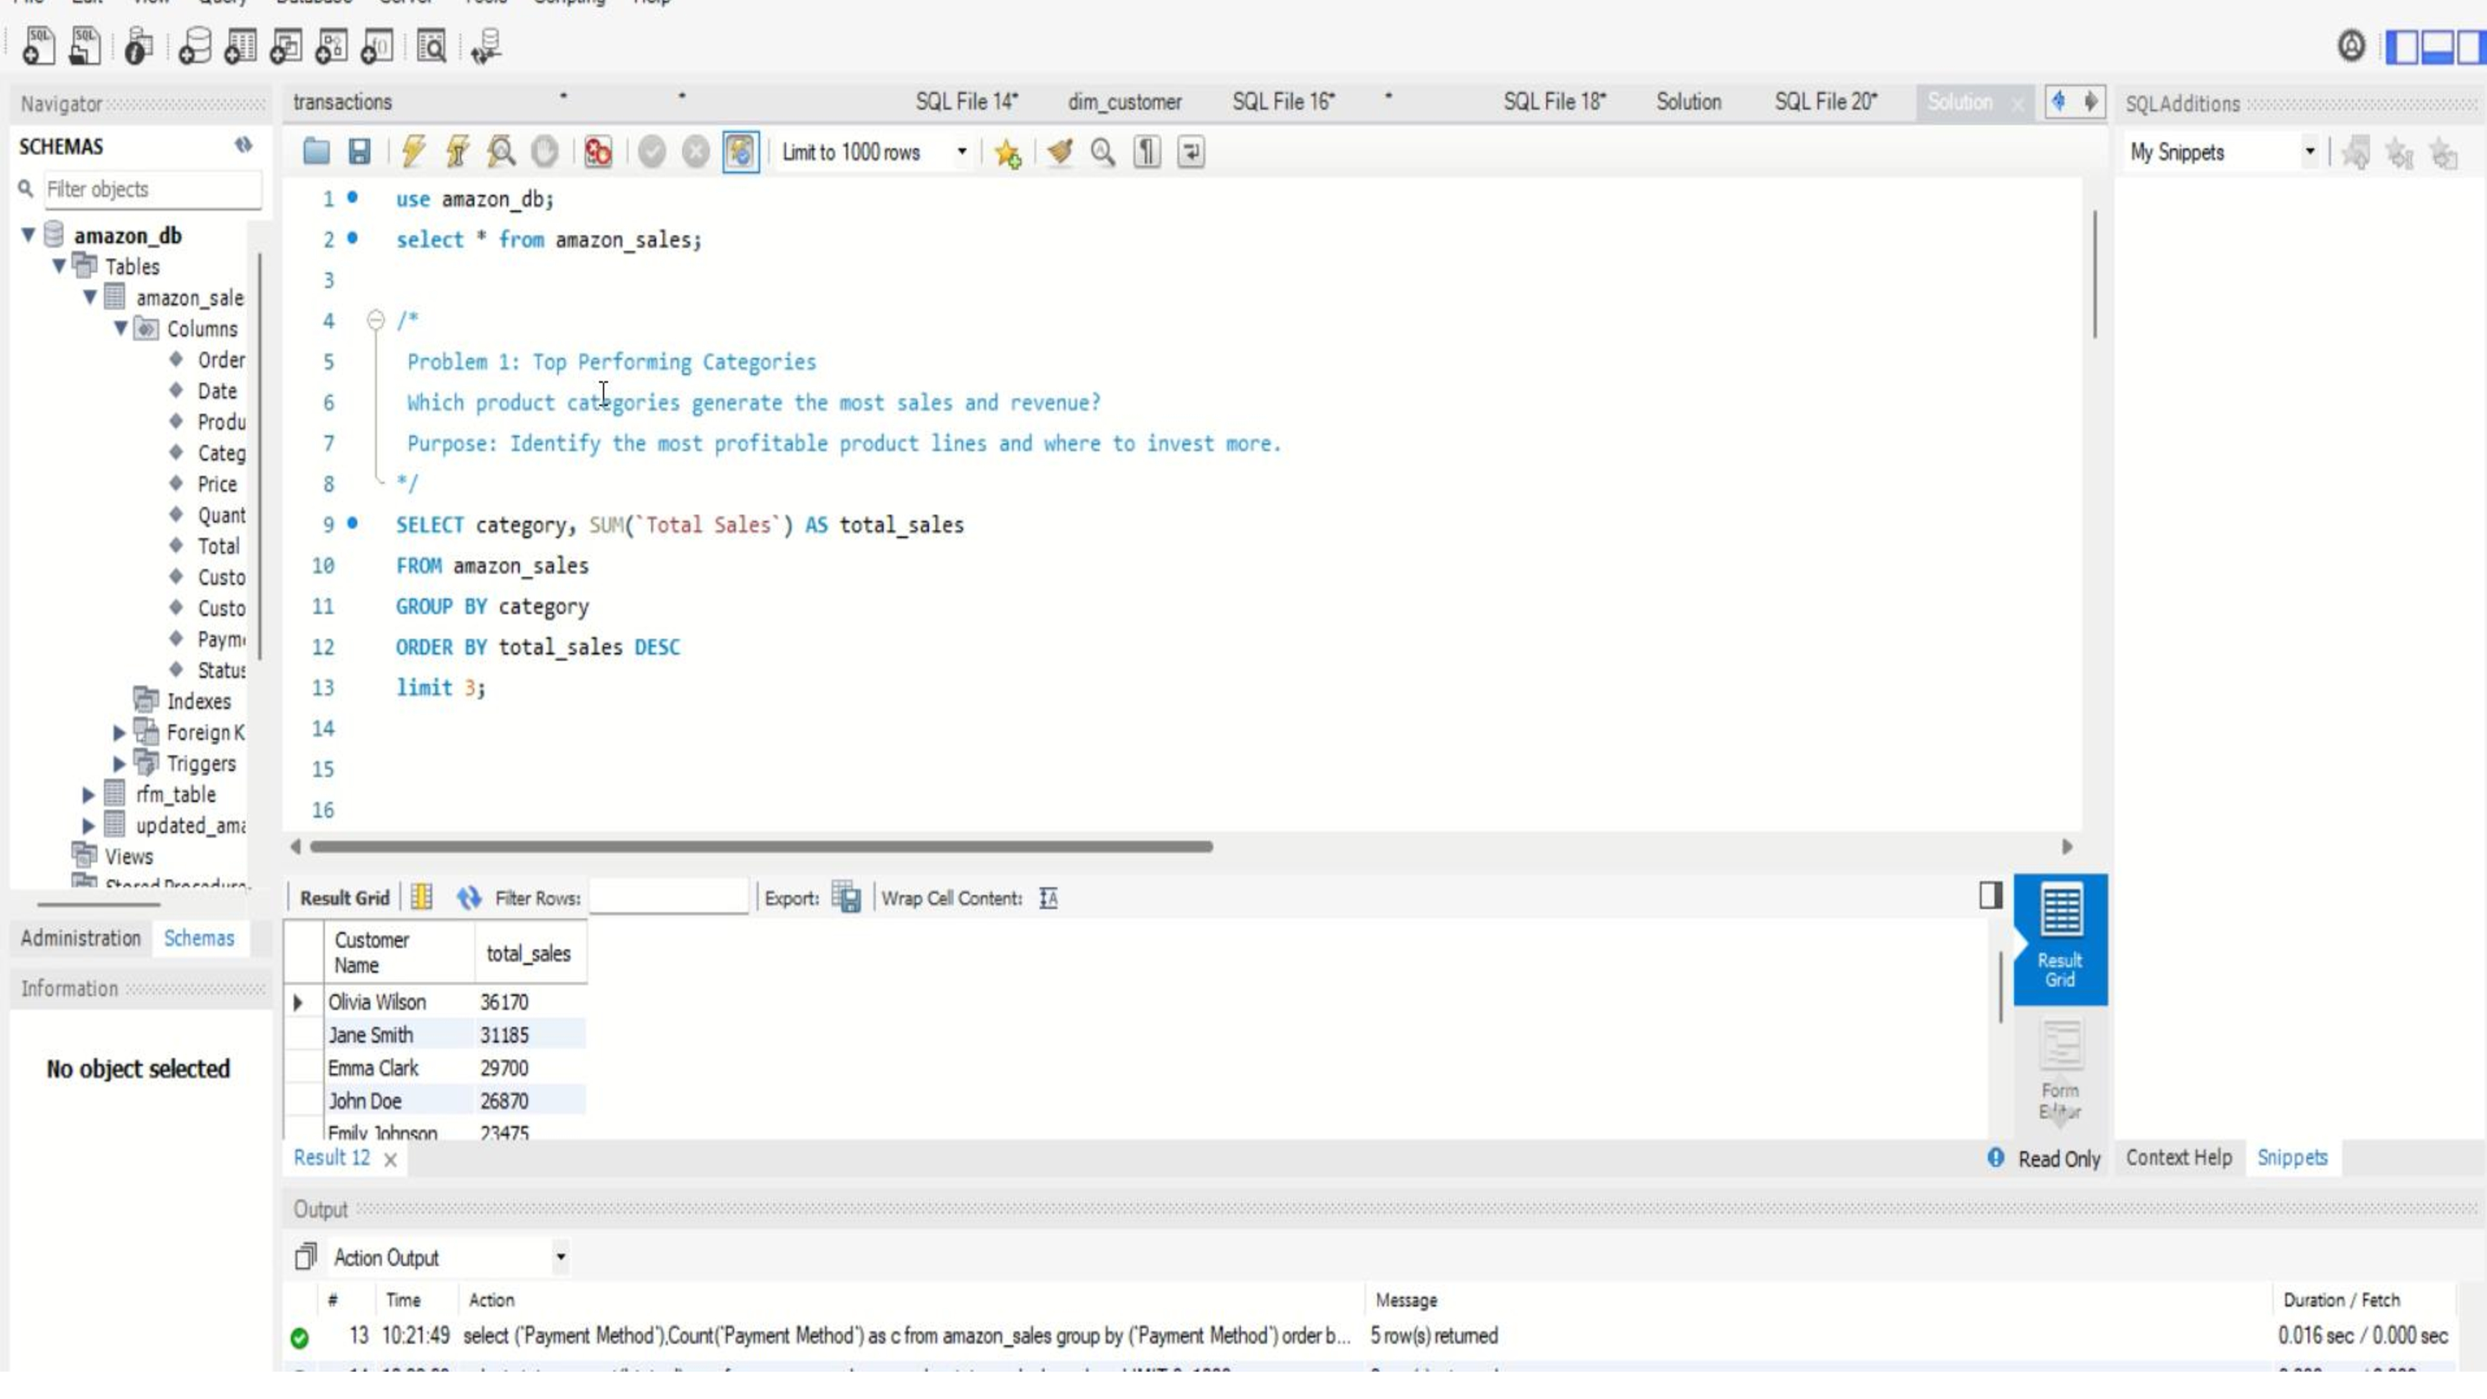The image size is (2487, 1399).
Task: Switch to the SQL File 18 tab
Action: click(1554, 101)
